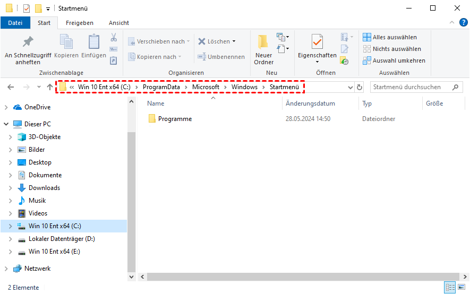Go up one folder level arrow
The image size is (470, 294).
point(50,87)
